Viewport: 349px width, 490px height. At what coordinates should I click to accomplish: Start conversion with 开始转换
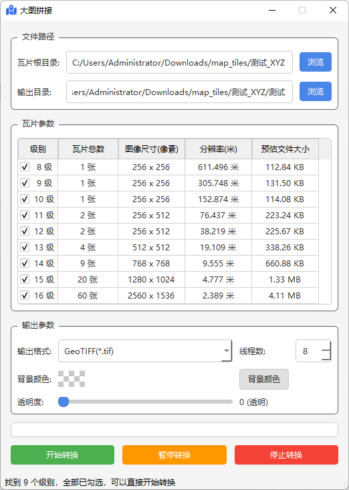click(62, 455)
